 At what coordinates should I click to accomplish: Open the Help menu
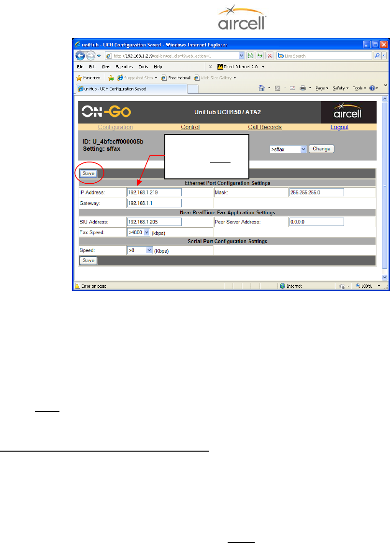[x=158, y=67]
